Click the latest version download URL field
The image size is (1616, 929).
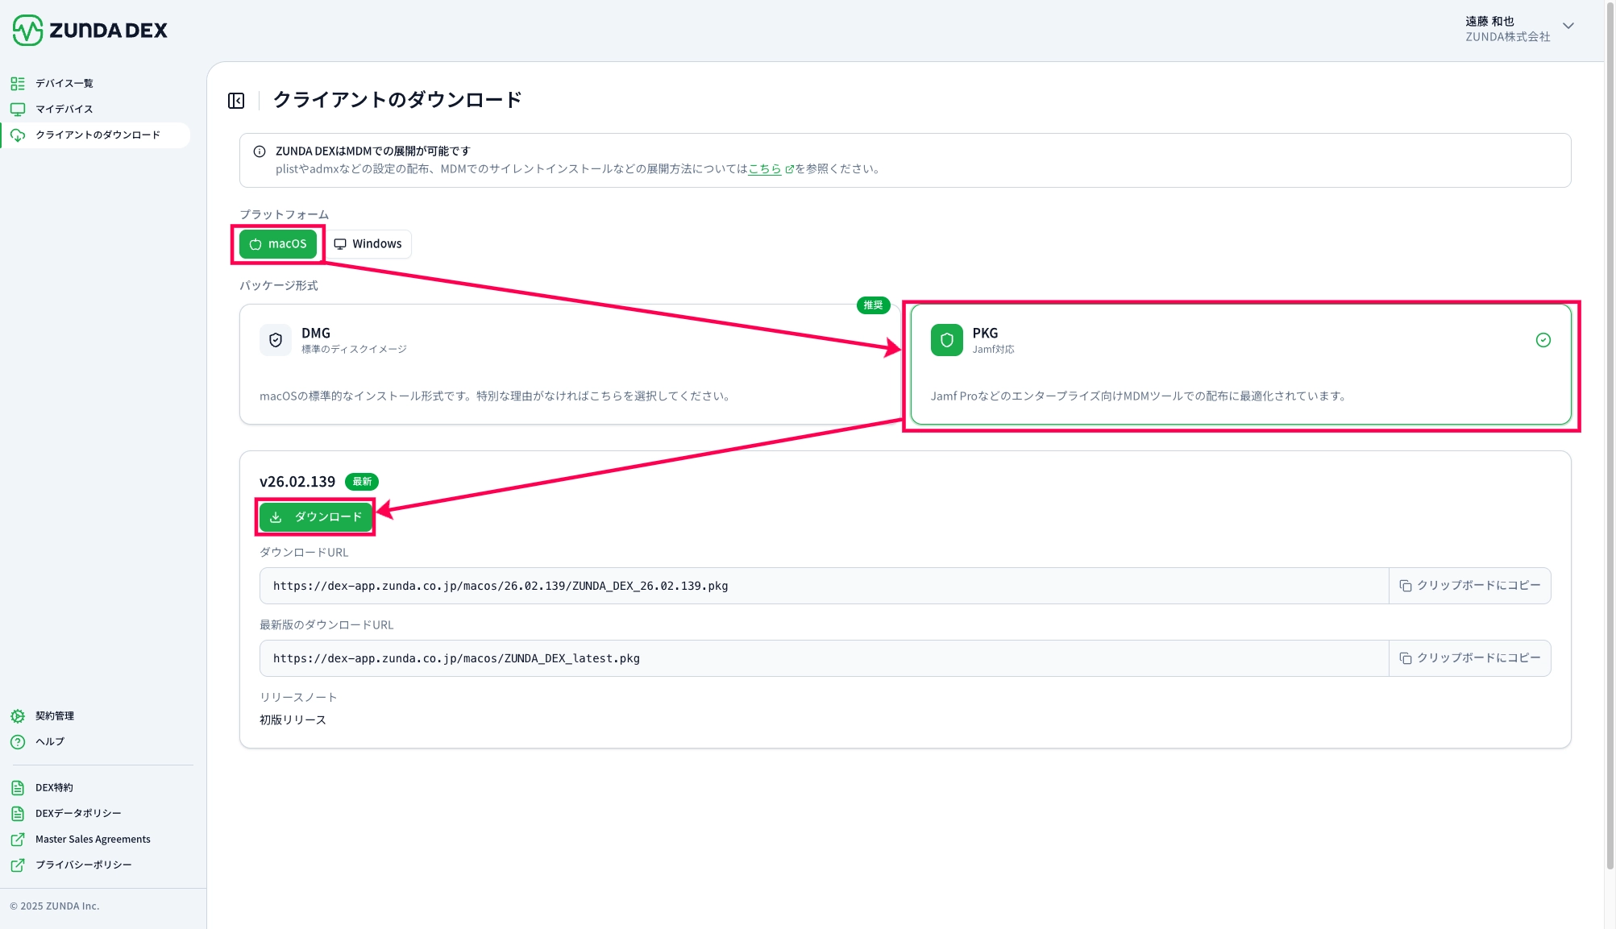[x=822, y=659]
